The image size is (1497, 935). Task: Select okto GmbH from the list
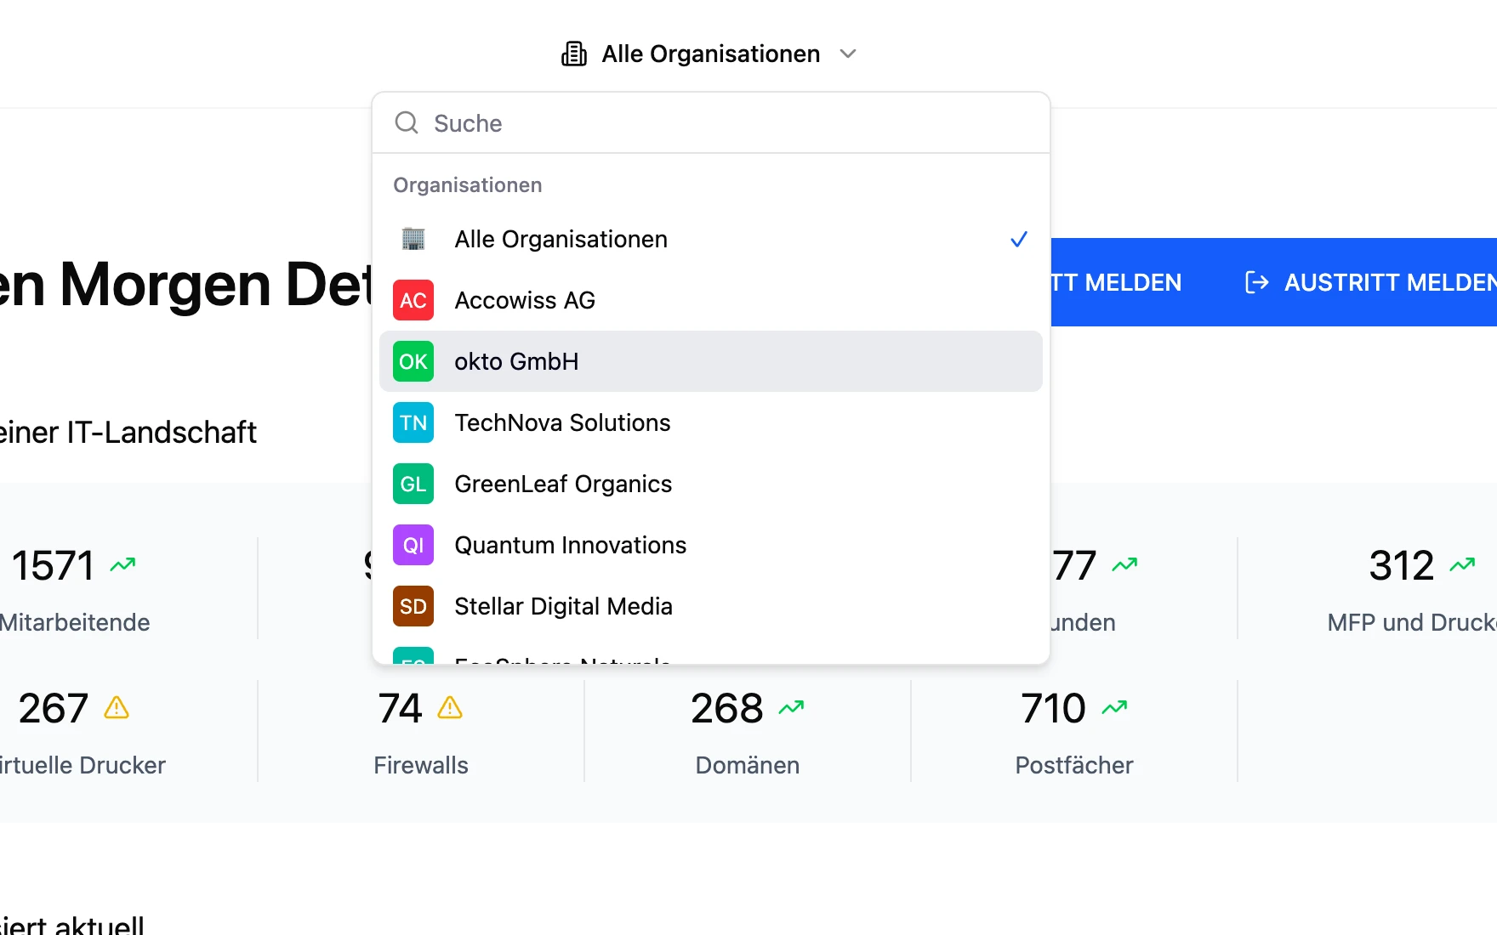coord(711,361)
